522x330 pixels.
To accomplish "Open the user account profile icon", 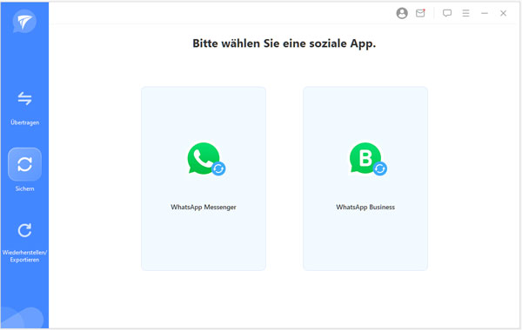I will point(402,13).
